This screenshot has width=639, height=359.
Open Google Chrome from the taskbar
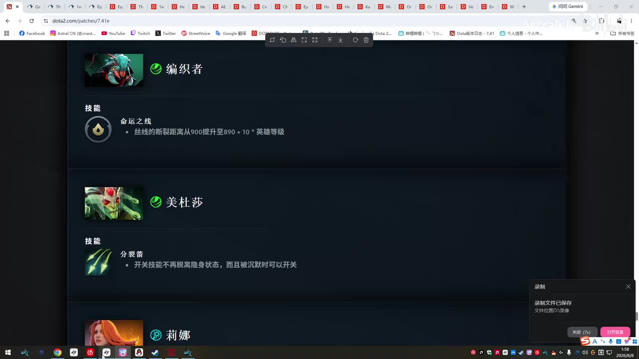57,353
